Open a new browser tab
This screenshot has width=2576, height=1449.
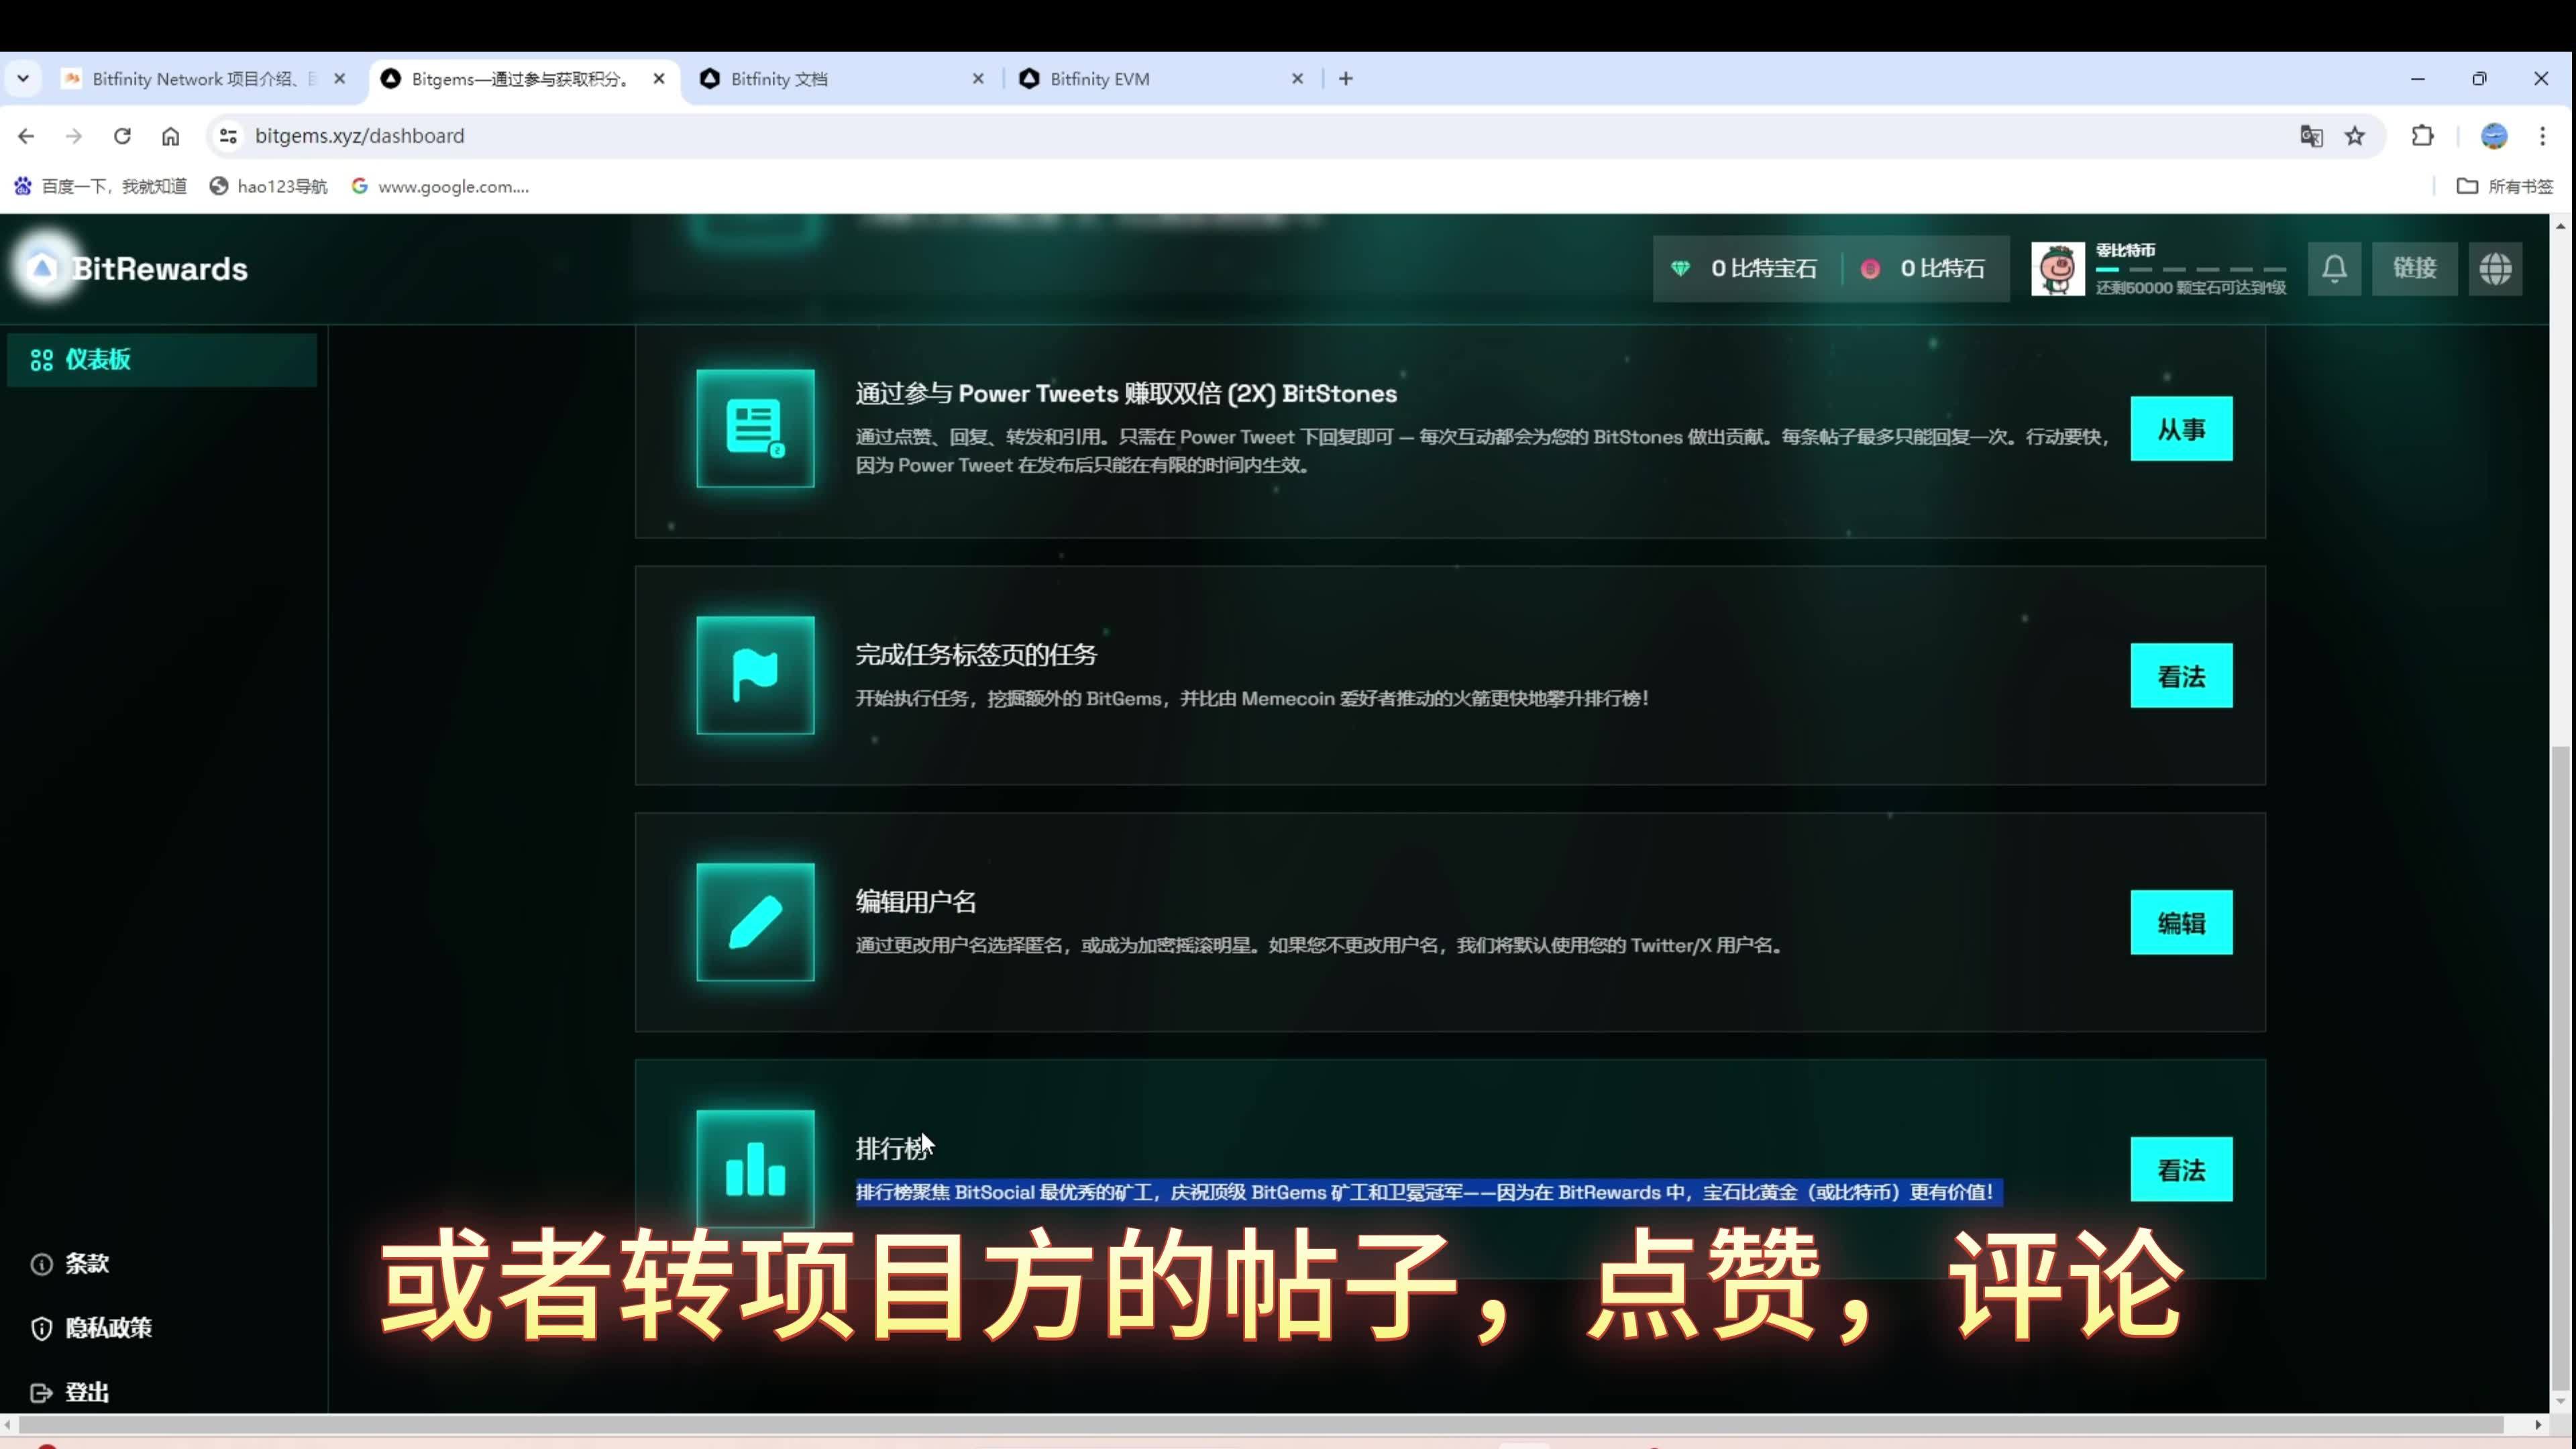click(x=1346, y=78)
